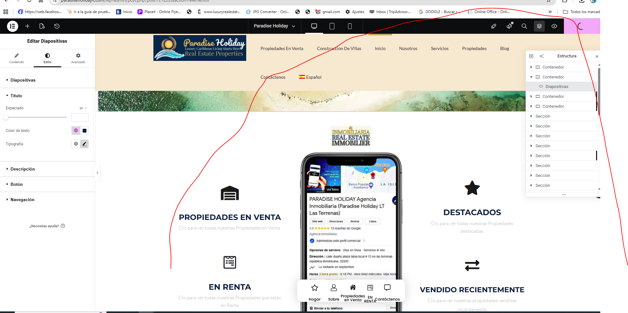Edit Tipografía with the pencil icon

[85, 144]
